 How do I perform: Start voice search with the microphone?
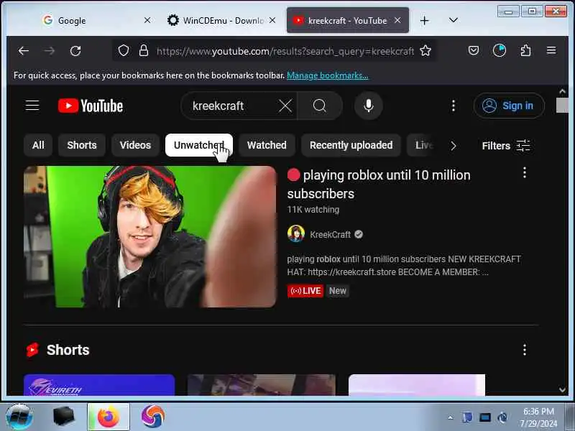pyautogui.click(x=369, y=106)
